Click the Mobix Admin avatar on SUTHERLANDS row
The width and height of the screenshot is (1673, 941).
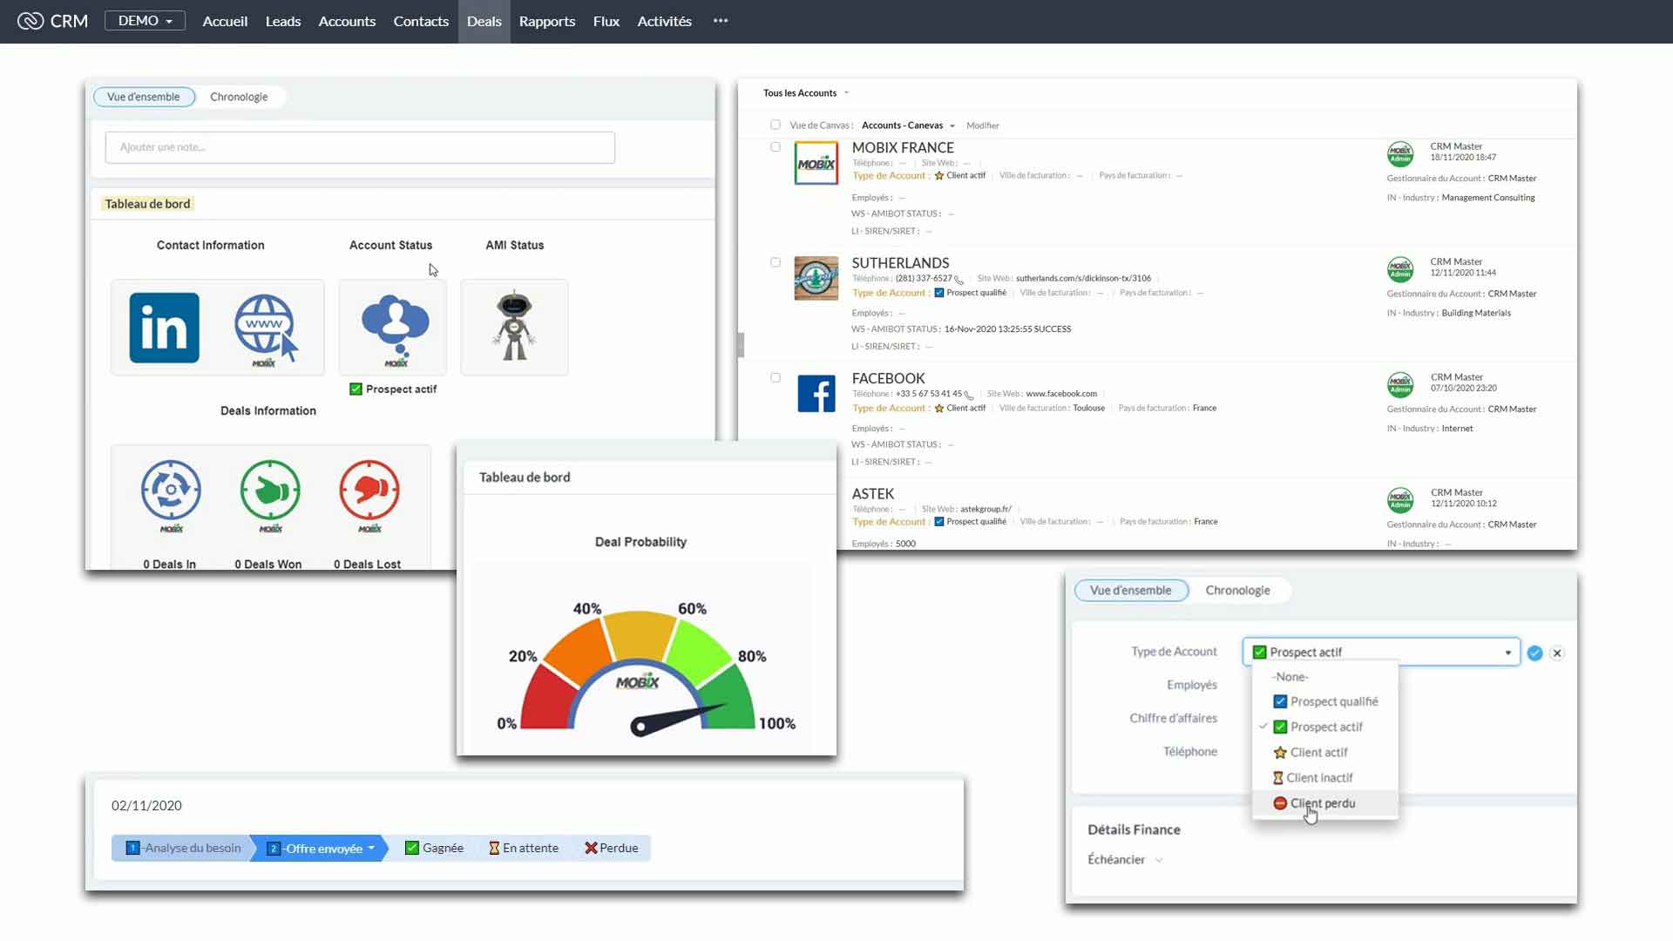pyautogui.click(x=1400, y=269)
